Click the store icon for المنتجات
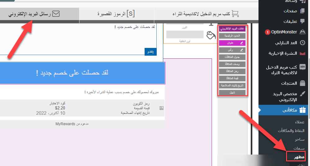This screenshot has height=166, width=310. (302, 83)
